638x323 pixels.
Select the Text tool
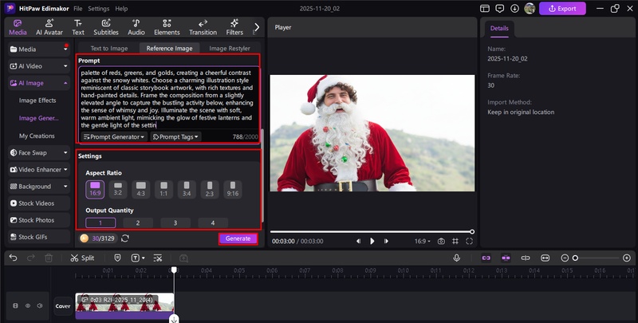tap(78, 27)
